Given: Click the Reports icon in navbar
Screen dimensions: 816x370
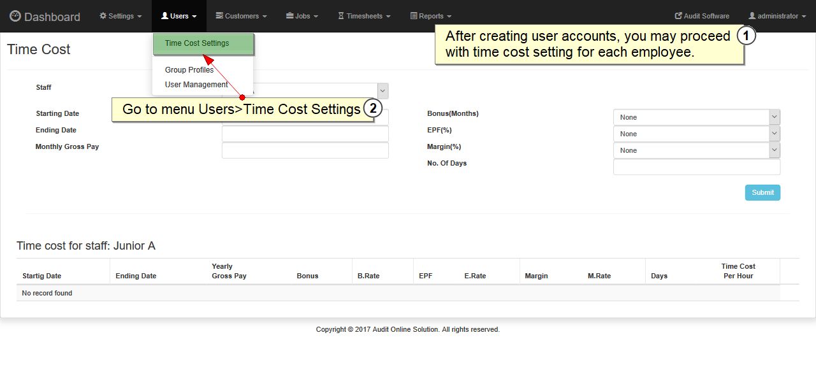Looking at the screenshot, I should pos(414,16).
